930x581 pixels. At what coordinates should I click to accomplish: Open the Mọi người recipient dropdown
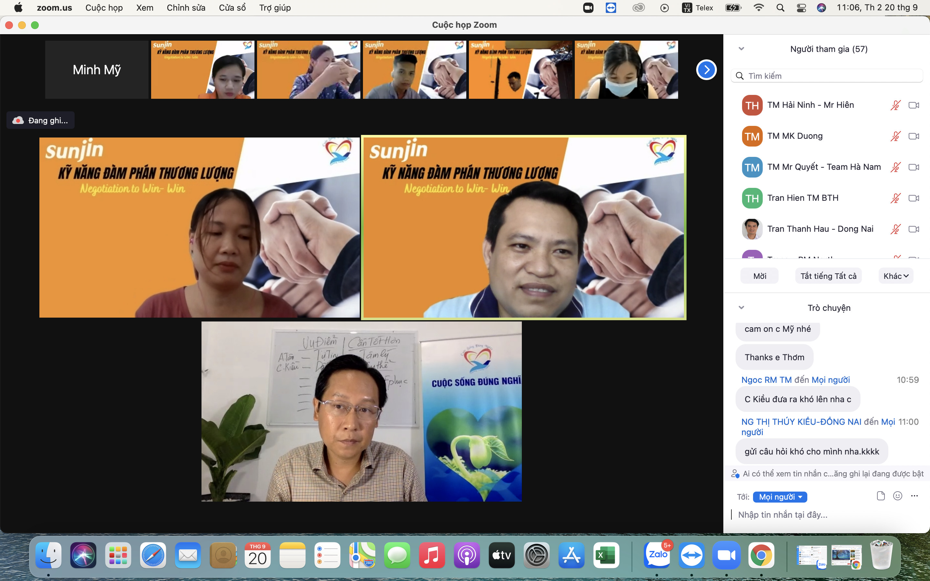pyautogui.click(x=780, y=497)
